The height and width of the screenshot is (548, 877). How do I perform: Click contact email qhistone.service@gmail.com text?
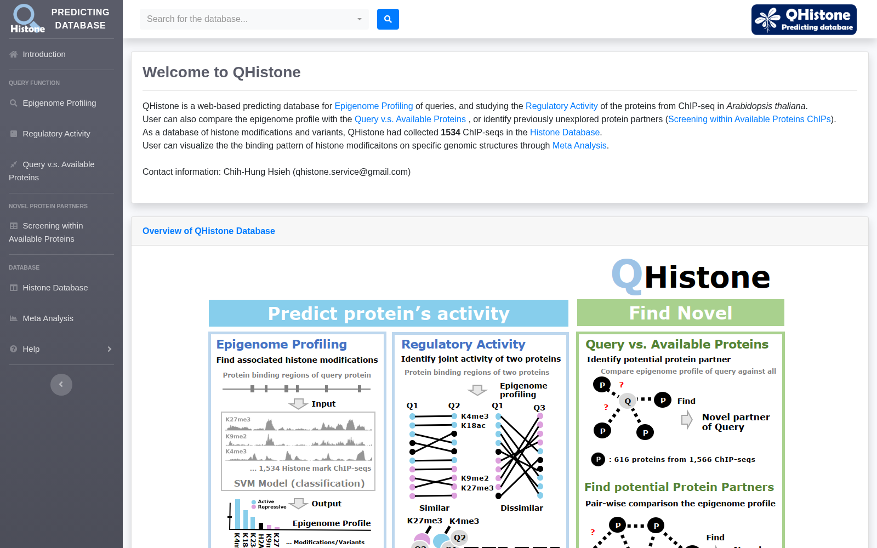(x=351, y=172)
